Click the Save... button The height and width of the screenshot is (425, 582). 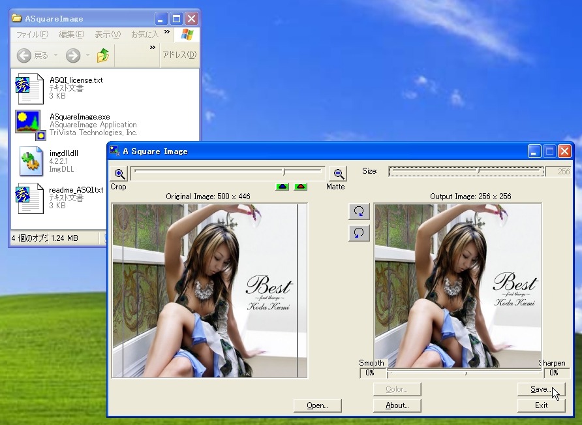(x=541, y=389)
